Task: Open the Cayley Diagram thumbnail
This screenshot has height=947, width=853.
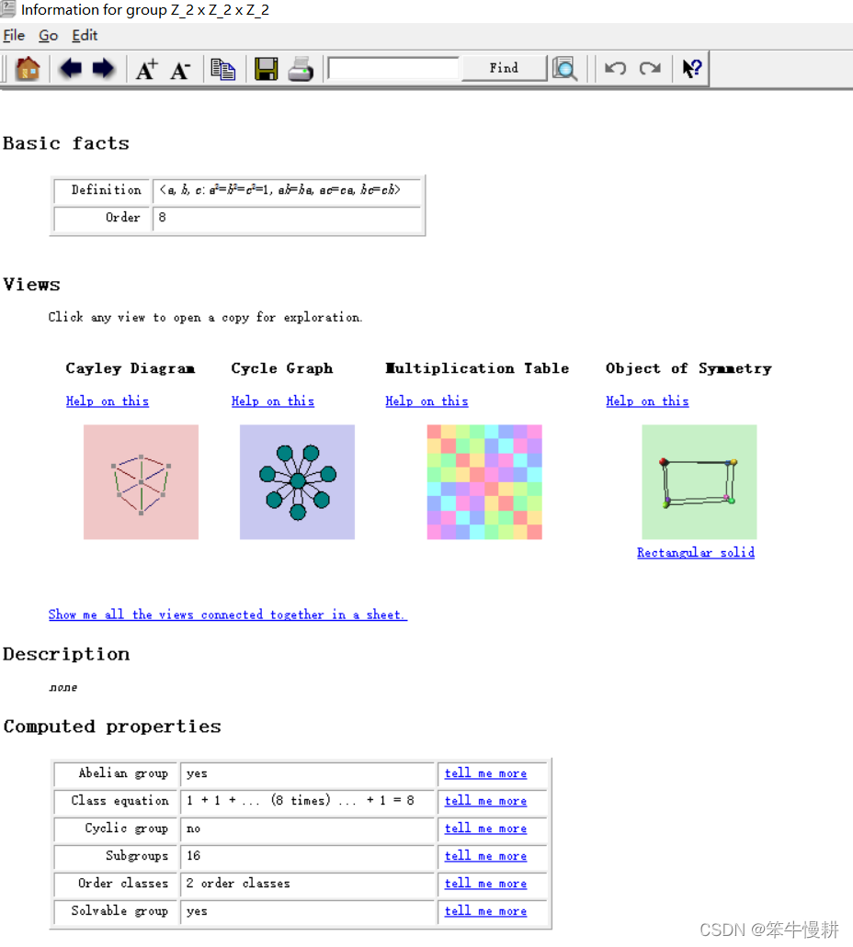Action: 141,482
